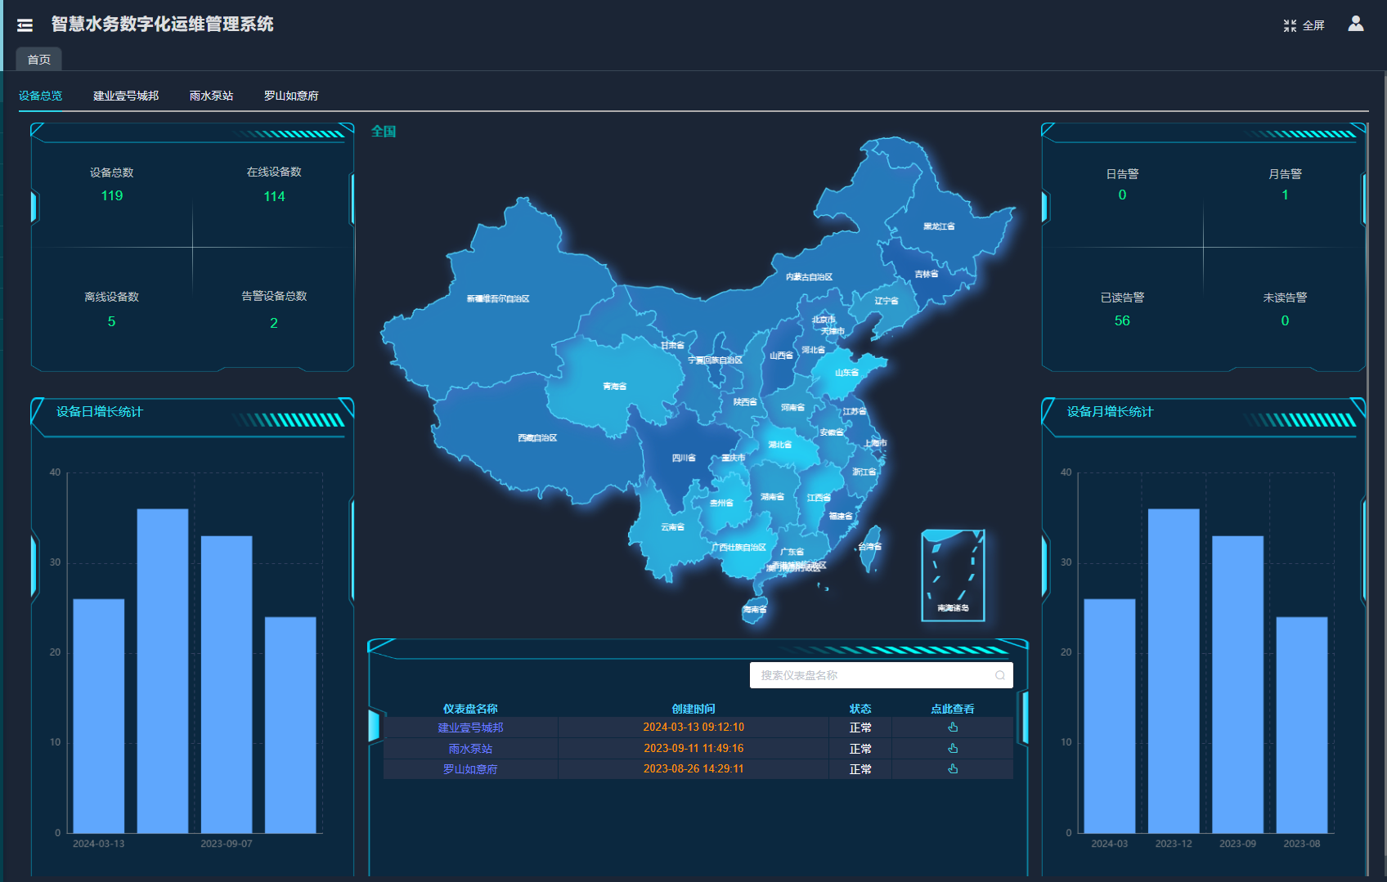Click view icon for 雨水泵站 row
Viewport: 1387px width, 882px height.
[x=952, y=749]
